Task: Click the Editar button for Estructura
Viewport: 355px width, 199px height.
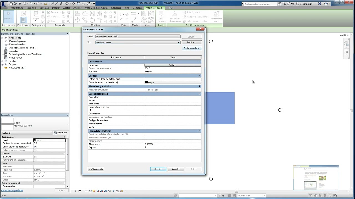Action: pos(173,65)
